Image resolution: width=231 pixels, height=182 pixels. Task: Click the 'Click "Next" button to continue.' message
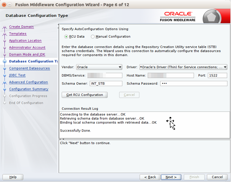pos(85,143)
